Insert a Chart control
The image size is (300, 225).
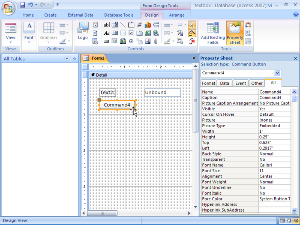tap(148, 25)
